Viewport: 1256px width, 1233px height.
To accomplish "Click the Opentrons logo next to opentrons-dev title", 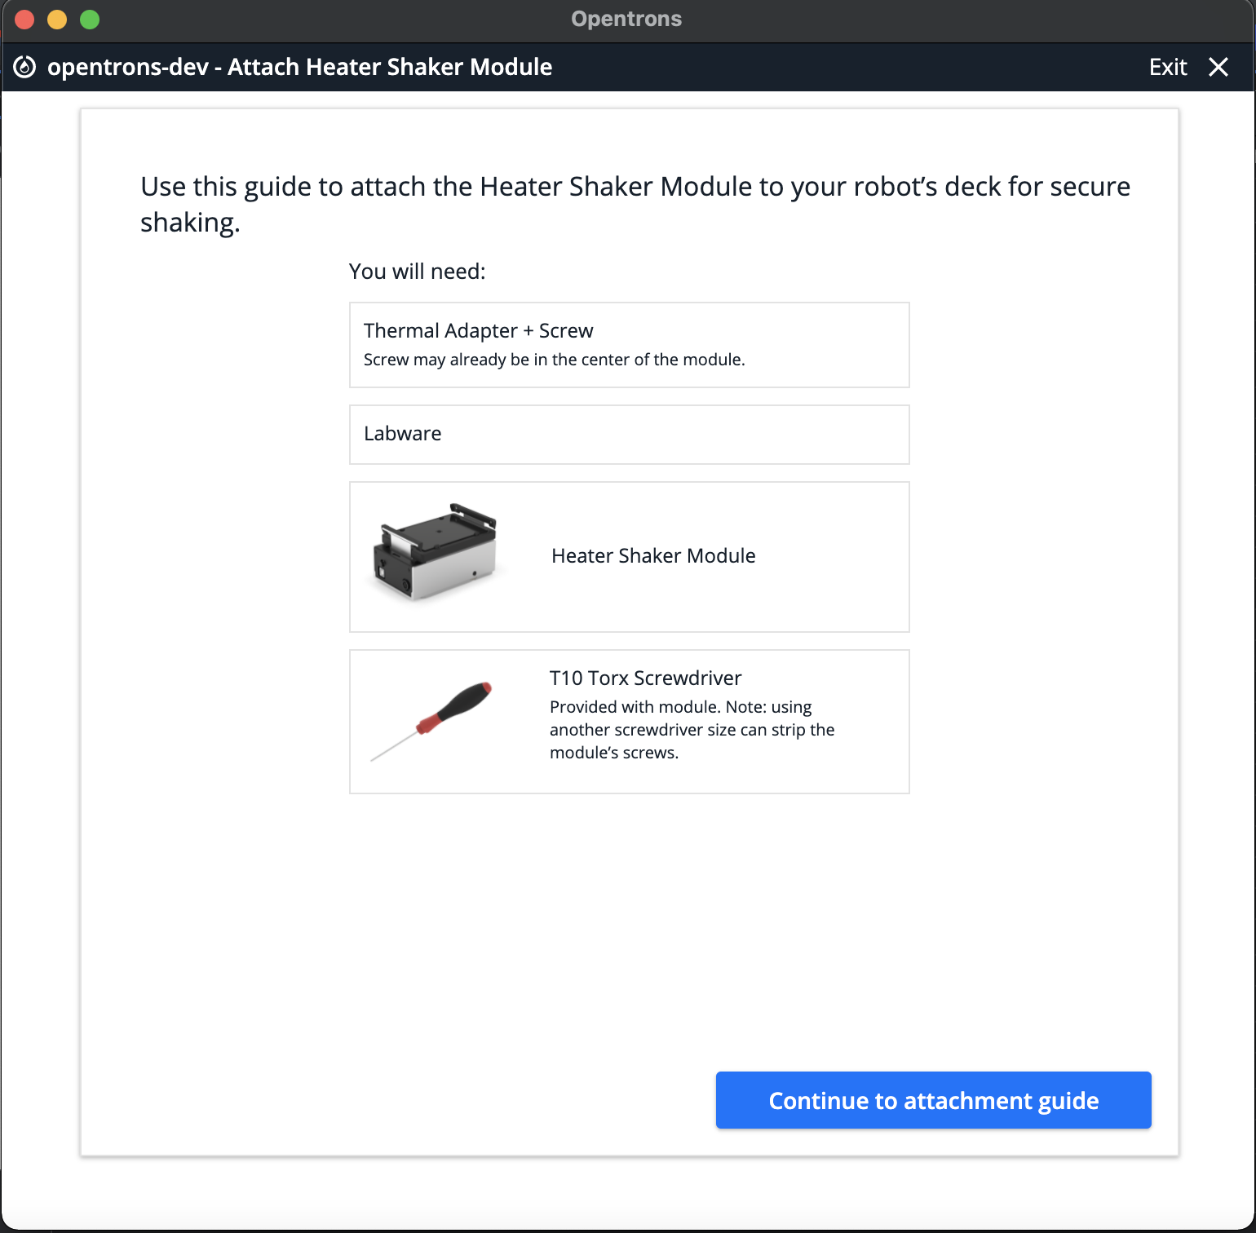I will pos(24,67).
